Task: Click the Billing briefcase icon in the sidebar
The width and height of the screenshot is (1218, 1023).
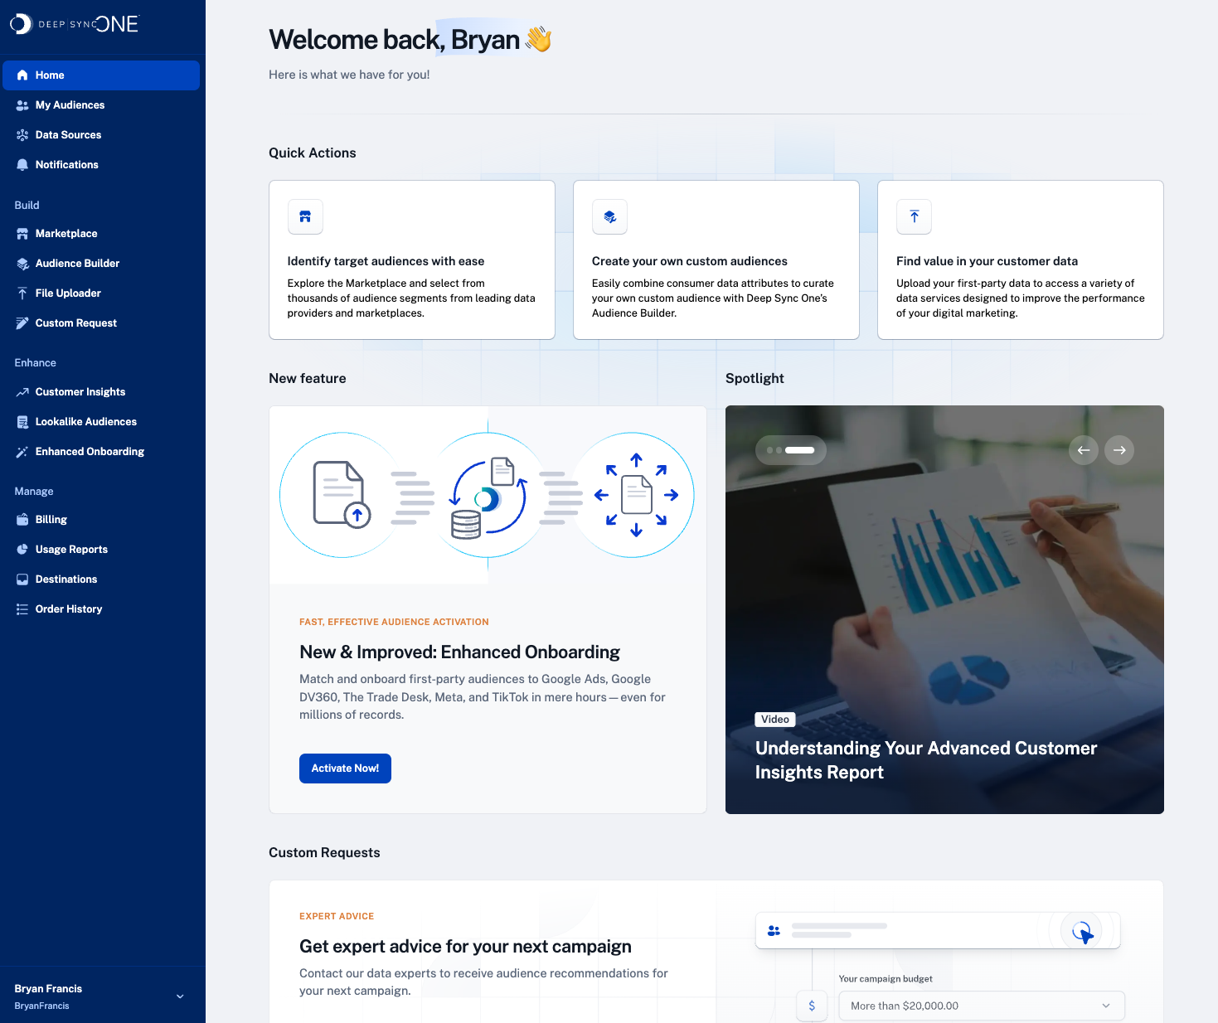Action: (22, 520)
